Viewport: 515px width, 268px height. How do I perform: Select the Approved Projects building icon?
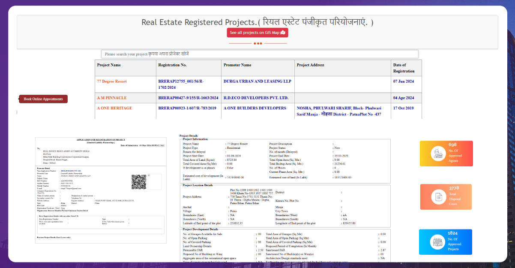pos(438,242)
